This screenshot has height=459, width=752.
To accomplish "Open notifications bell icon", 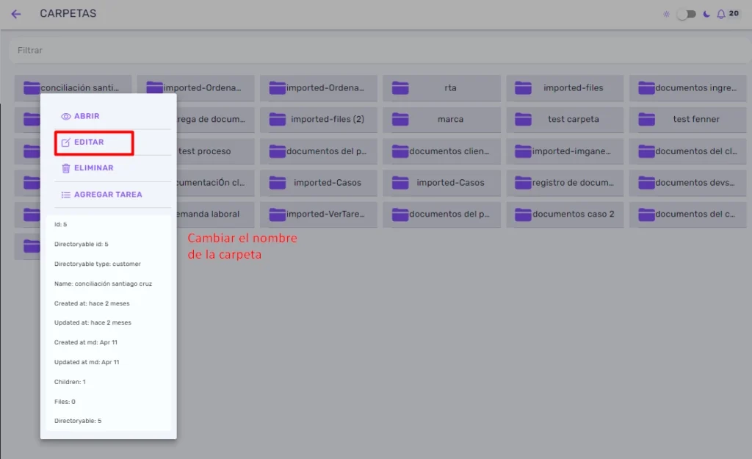I will [721, 15].
